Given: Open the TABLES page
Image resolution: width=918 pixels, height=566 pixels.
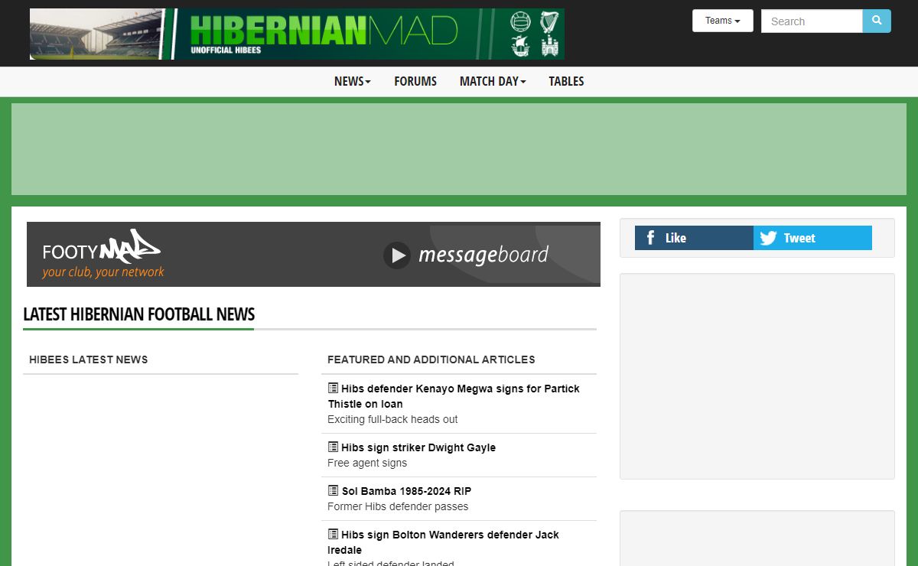Looking at the screenshot, I should 566,81.
